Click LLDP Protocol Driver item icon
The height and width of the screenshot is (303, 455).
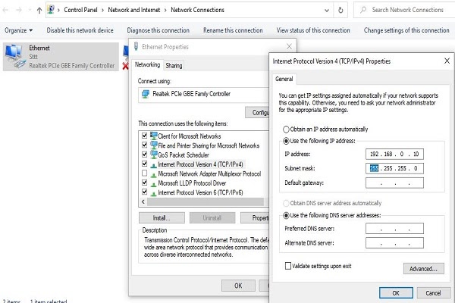pos(153,184)
